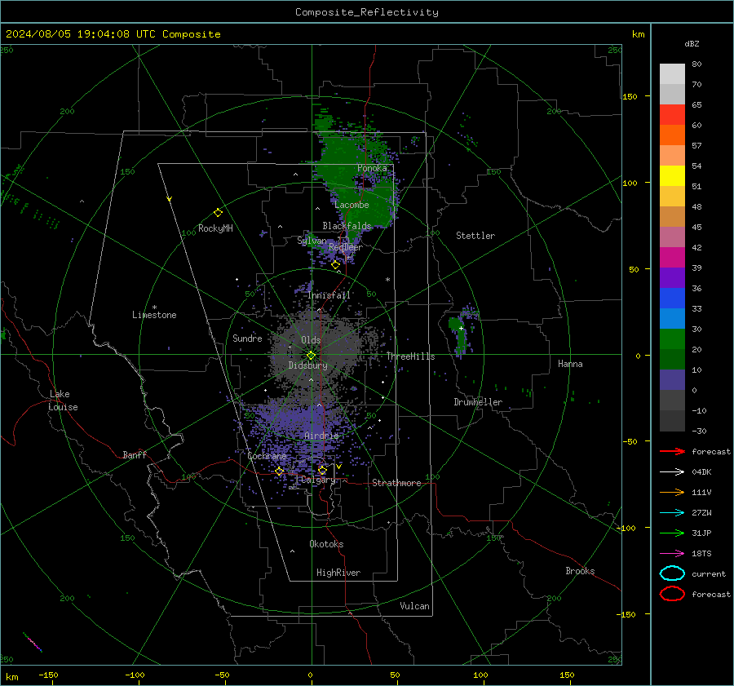Click the Cochrane town label
Viewport: 734px width, 686px height.
click(x=267, y=456)
